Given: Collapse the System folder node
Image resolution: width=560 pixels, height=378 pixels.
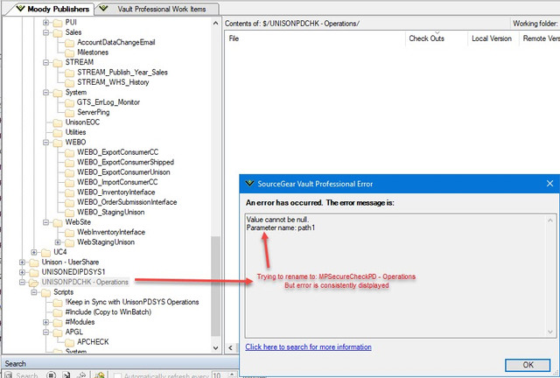Looking at the screenshot, I should point(45,93).
